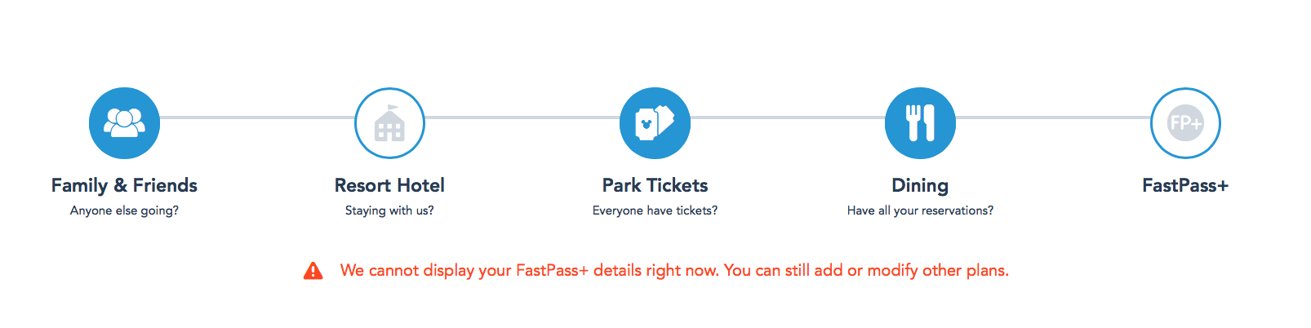Viewport: 1311px width, 328px height.
Task: Click the Family & Friends people icon
Action: (x=124, y=123)
